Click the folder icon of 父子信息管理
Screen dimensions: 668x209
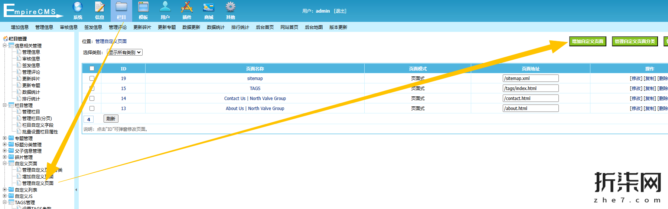coord(12,151)
